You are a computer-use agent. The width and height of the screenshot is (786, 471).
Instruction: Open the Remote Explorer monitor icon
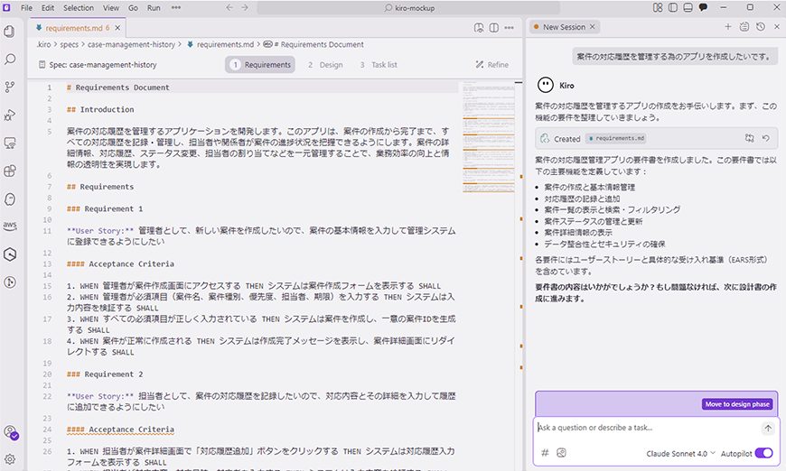click(x=10, y=143)
